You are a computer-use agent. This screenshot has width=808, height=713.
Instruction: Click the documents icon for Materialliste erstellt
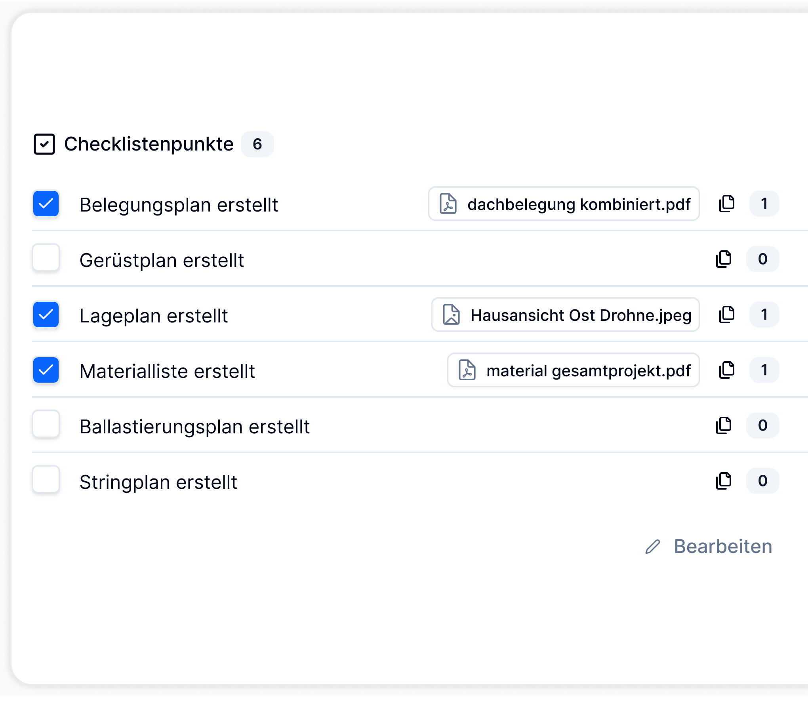click(x=726, y=370)
